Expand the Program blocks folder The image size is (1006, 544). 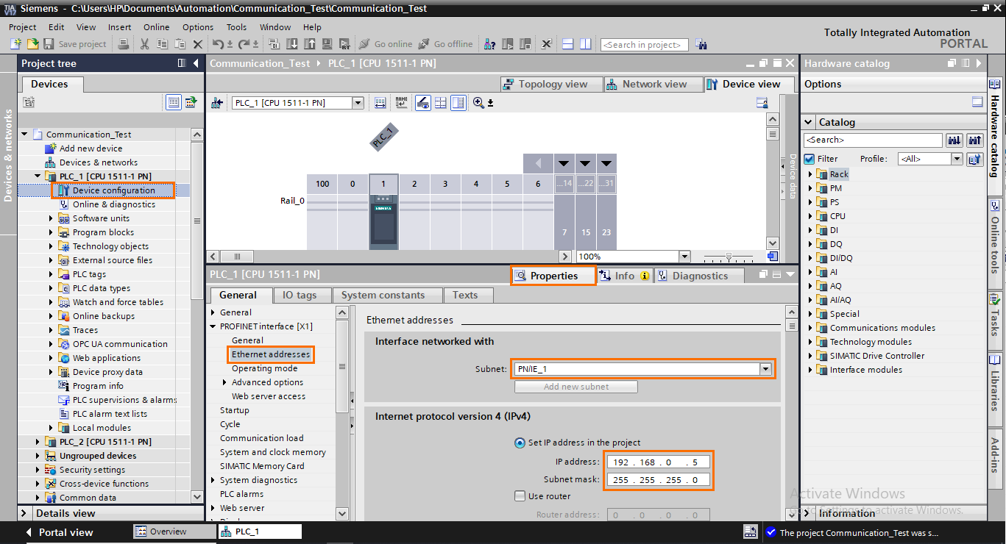point(52,232)
